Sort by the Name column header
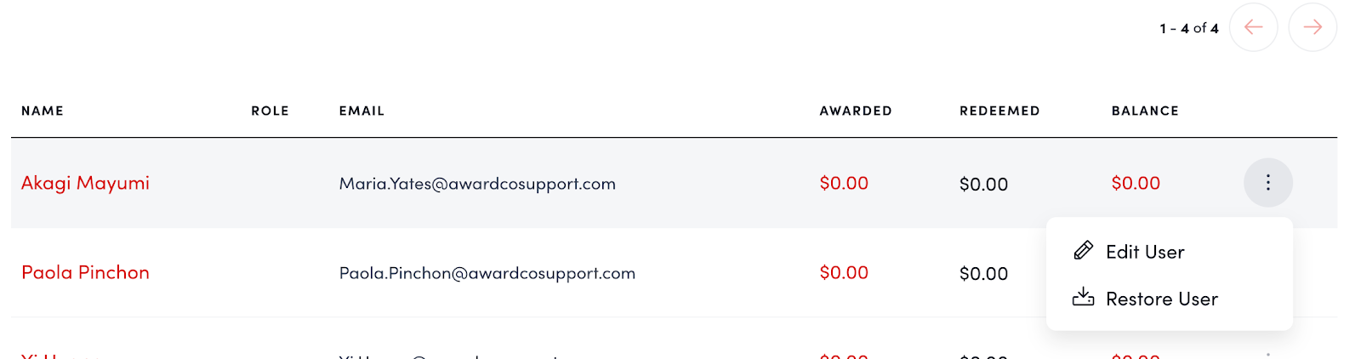Image resolution: width=1361 pixels, height=359 pixels. point(43,111)
